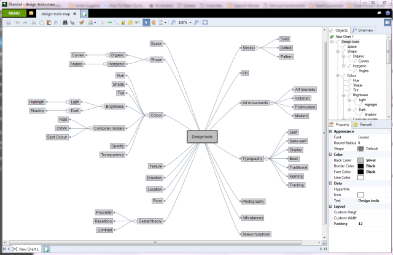Click the canvas horizontal scrollbar
The height and width of the screenshot is (255, 393).
point(155,243)
